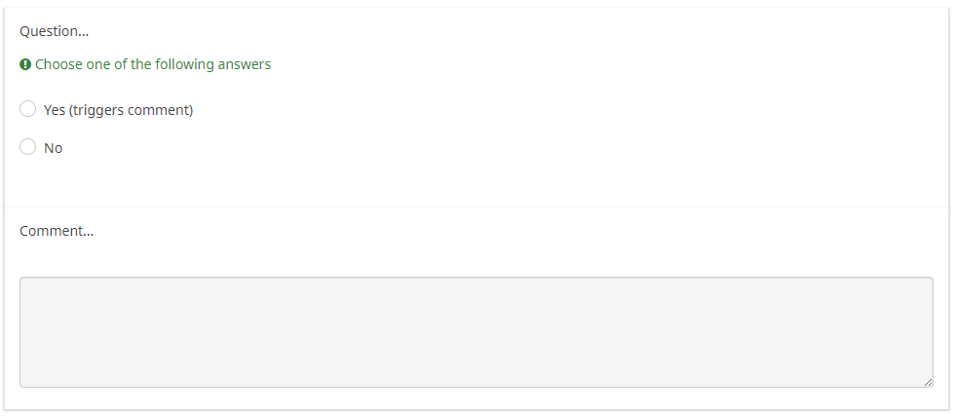Click 'Choose one of the following answers' hint

(x=153, y=64)
